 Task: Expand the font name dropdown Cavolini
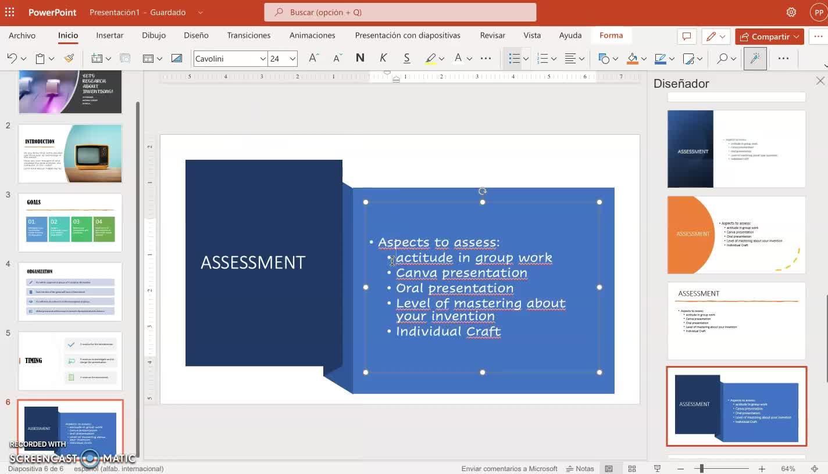[x=263, y=59]
